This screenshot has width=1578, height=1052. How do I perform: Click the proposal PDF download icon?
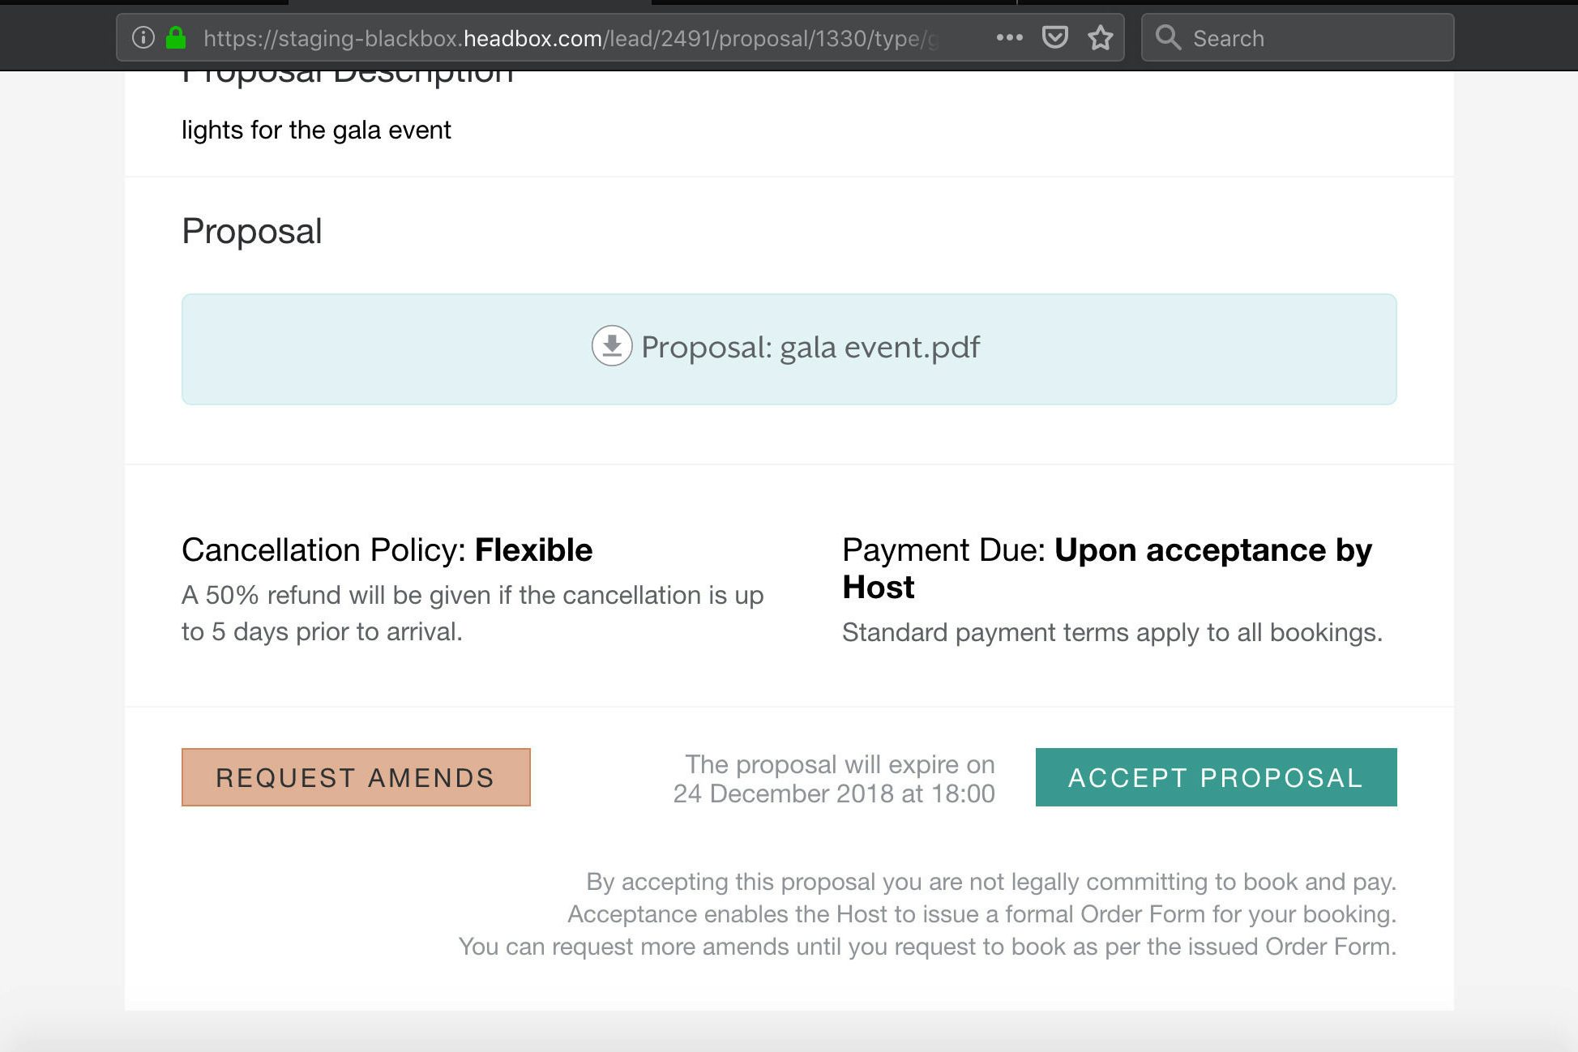coord(612,346)
